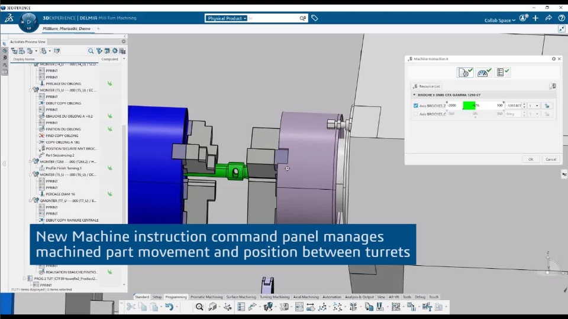Switch to the Standard toolbar tab

pos(142,297)
